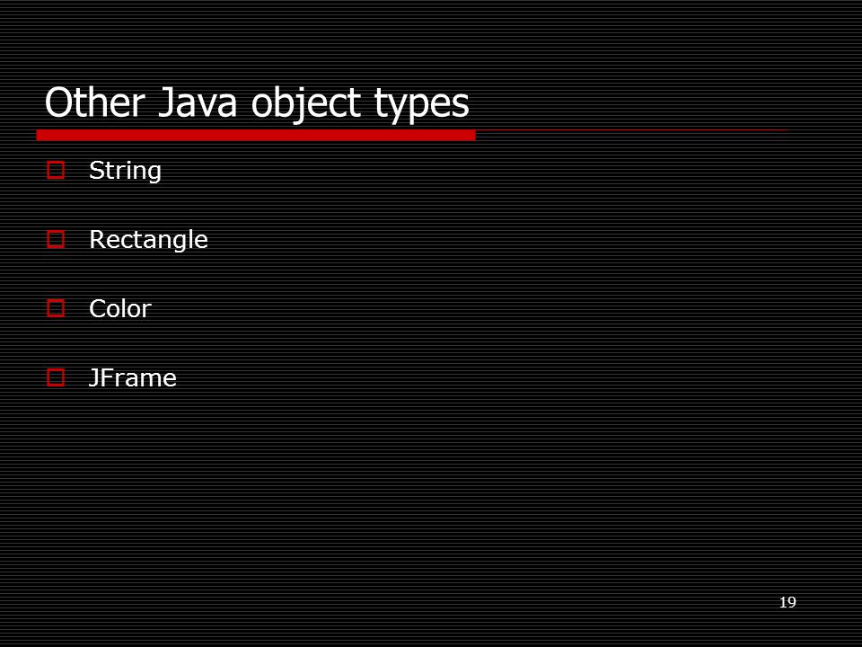Click the letter J in JFrame

94,378
